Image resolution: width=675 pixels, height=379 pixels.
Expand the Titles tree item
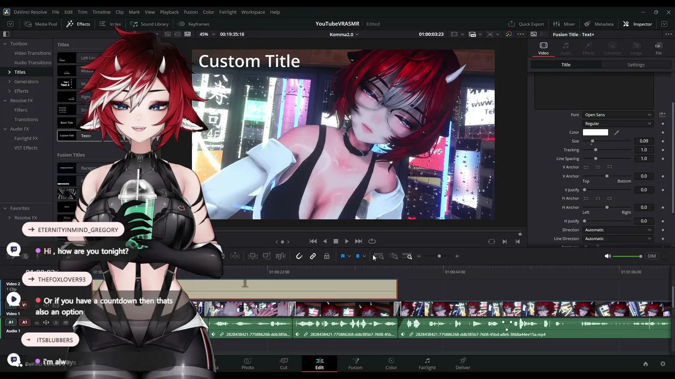pos(9,72)
